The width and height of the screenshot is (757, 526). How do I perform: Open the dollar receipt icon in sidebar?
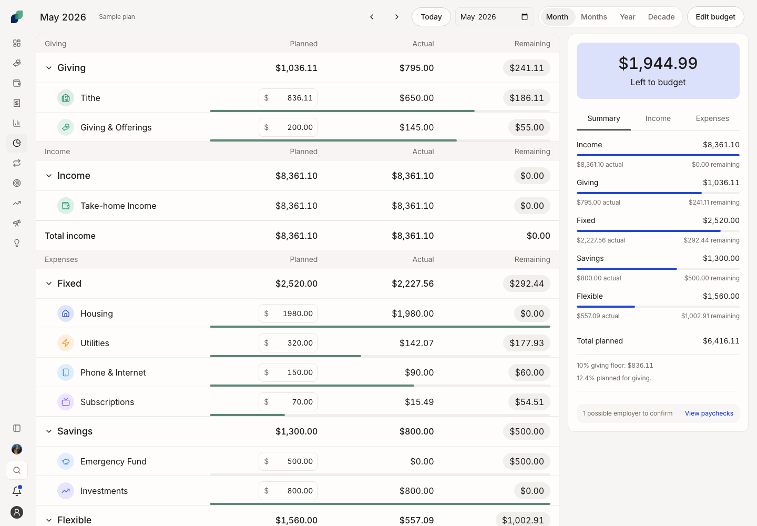click(17, 103)
